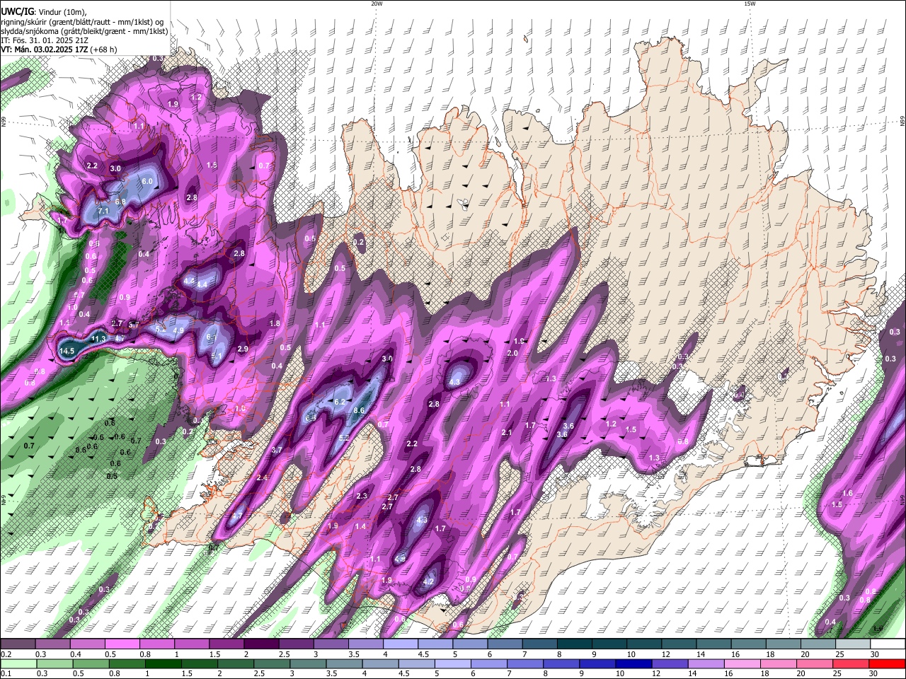Click the 0.2 label on the purple legend row

5,654
